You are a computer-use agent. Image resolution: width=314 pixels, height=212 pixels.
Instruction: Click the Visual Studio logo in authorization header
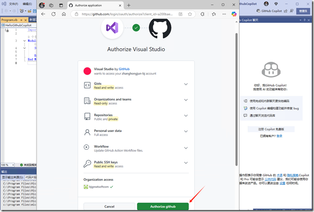[x=112, y=27]
